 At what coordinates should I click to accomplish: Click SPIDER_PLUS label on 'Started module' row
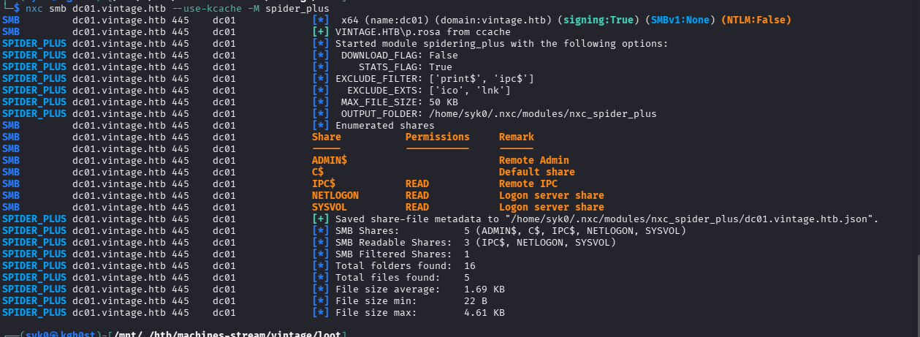pos(34,43)
